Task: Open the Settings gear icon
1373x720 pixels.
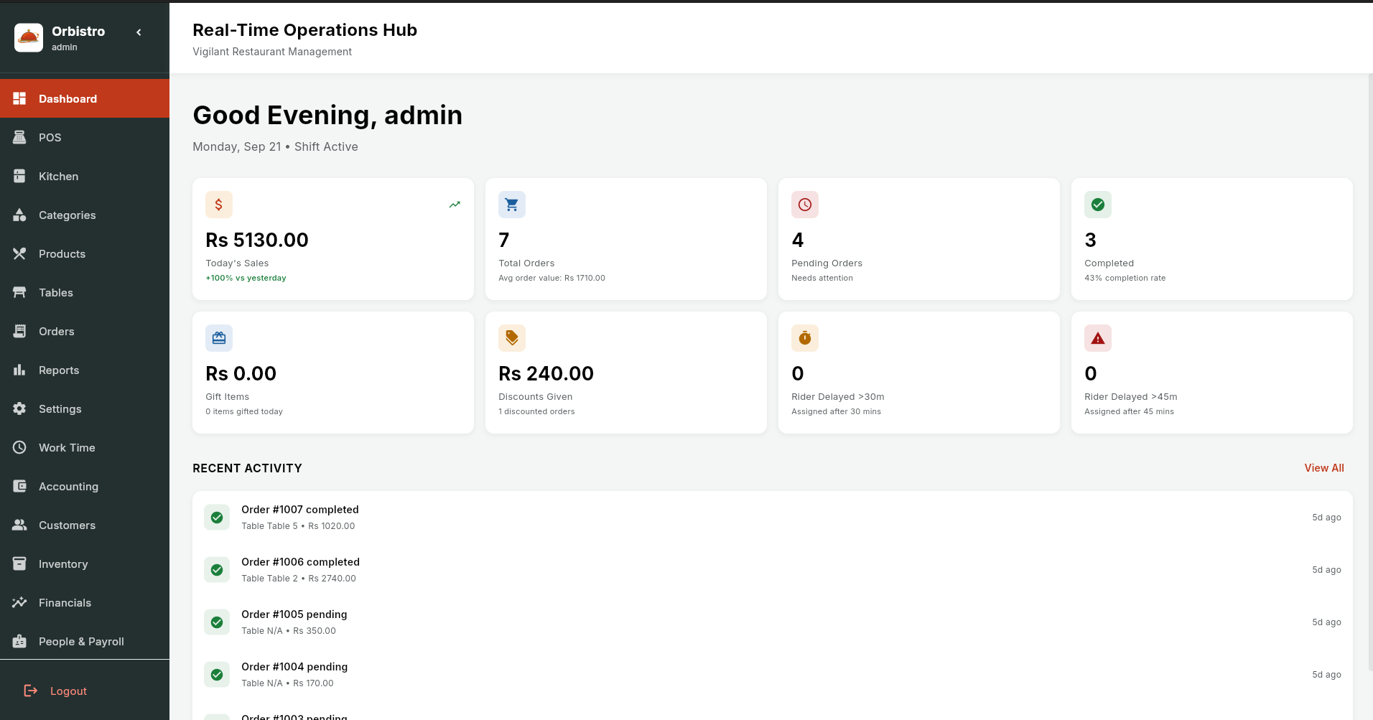Action: 19,408
